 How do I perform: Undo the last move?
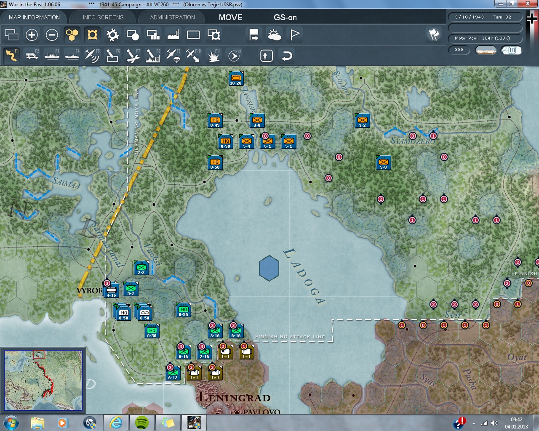click(x=287, y=56)
